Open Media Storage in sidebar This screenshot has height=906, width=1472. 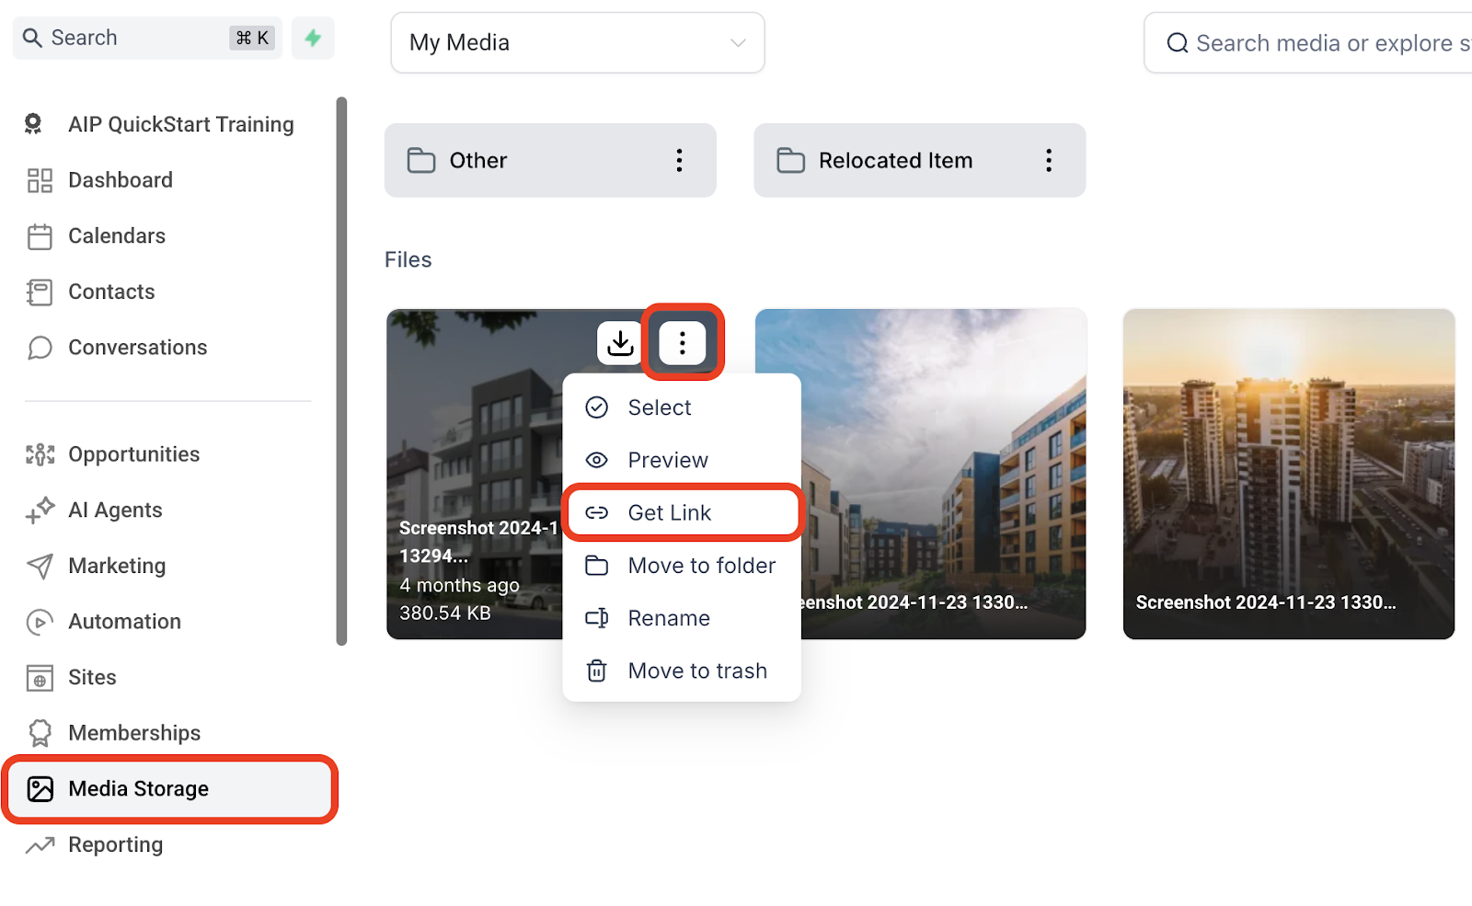[x=170, y=789]
